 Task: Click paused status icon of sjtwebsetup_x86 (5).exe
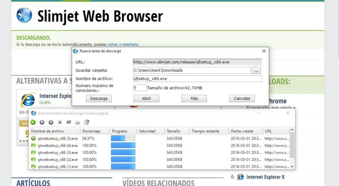tap(33, 138)
